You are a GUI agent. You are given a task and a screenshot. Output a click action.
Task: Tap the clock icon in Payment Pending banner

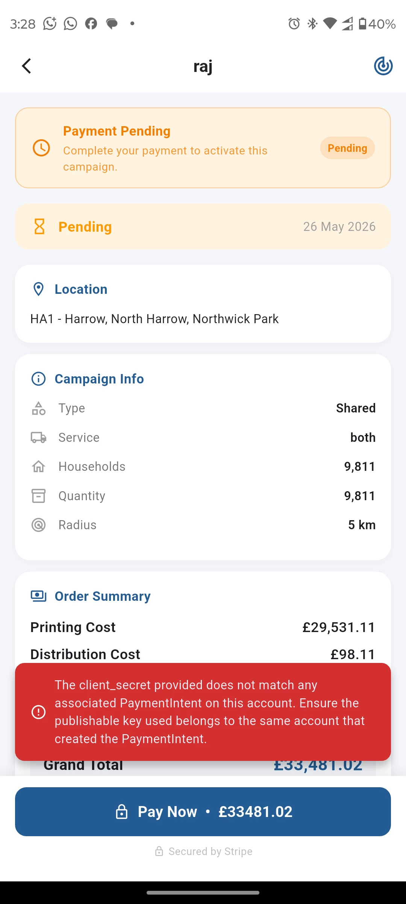click(41, 148)
